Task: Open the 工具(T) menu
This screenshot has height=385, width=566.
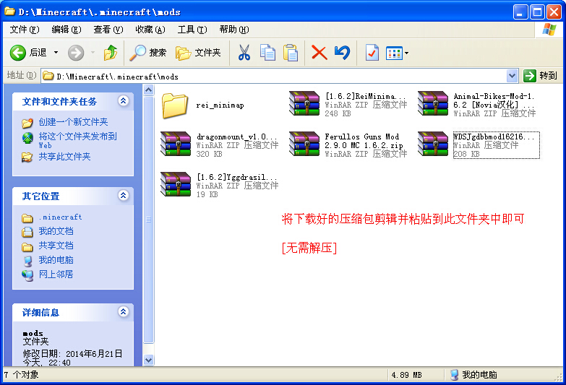Action: click(192, 30)
